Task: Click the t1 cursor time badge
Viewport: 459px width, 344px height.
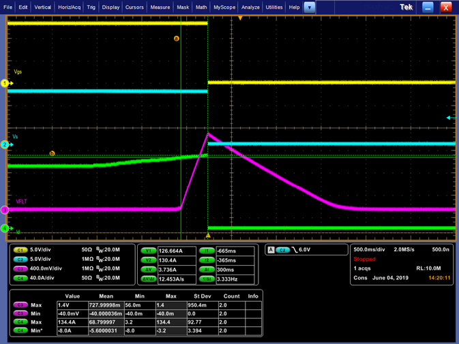Action: (207, 251)
